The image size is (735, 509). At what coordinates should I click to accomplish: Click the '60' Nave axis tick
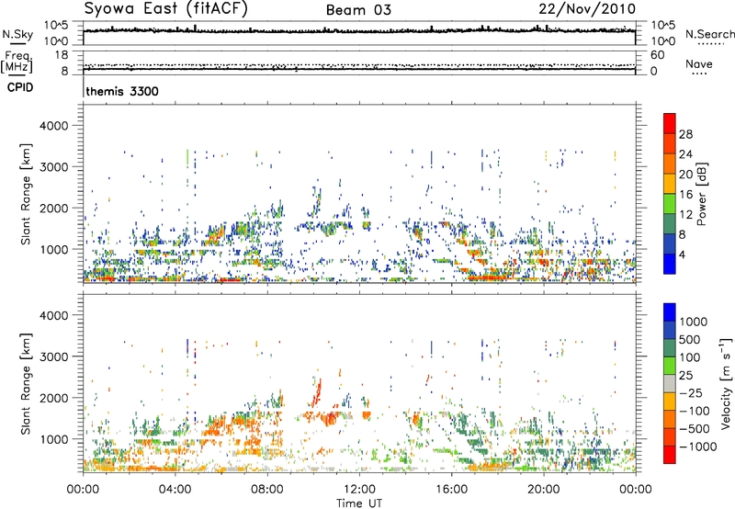click(x=658, y=55)
